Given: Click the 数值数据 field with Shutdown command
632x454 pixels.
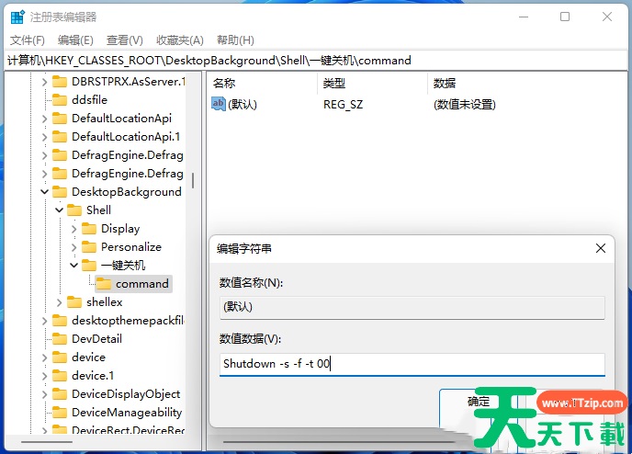Looking at the screenshot, I should [x=412, y=364].
